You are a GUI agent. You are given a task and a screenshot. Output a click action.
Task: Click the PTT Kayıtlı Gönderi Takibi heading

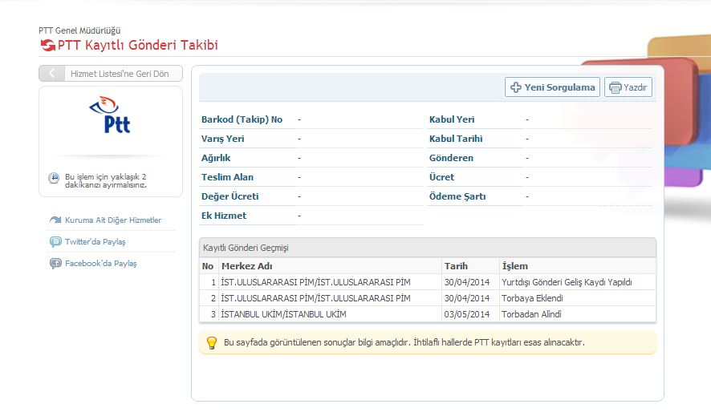point(138,45)
